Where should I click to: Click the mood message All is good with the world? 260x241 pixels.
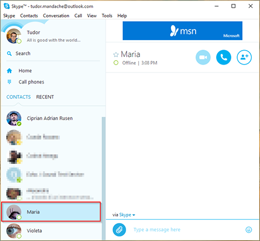click(x=54, y=40)
